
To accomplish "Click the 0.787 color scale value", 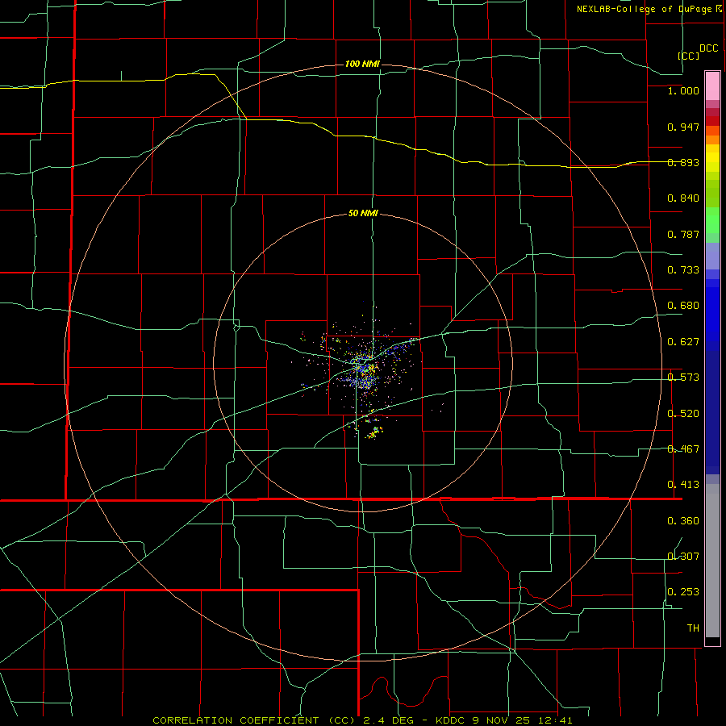I will 683,234.
